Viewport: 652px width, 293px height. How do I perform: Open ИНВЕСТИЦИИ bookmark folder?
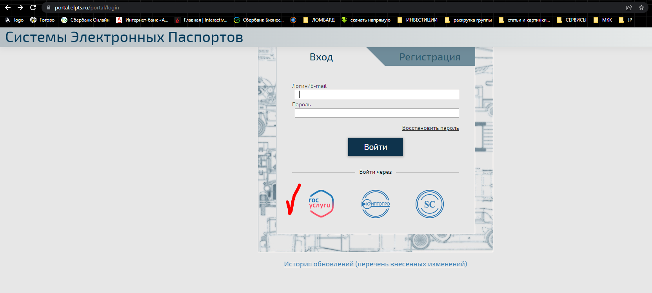coord(417,20)
